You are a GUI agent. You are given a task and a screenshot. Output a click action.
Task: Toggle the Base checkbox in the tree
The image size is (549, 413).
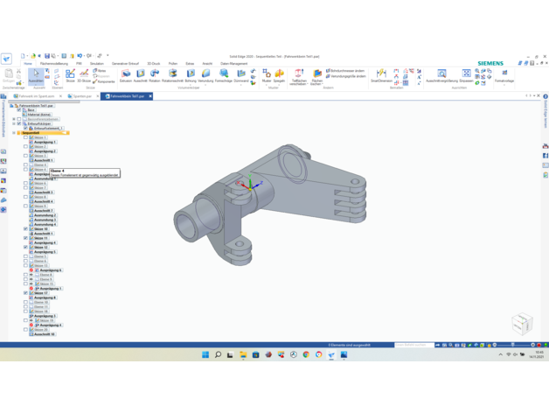point(19,110)
